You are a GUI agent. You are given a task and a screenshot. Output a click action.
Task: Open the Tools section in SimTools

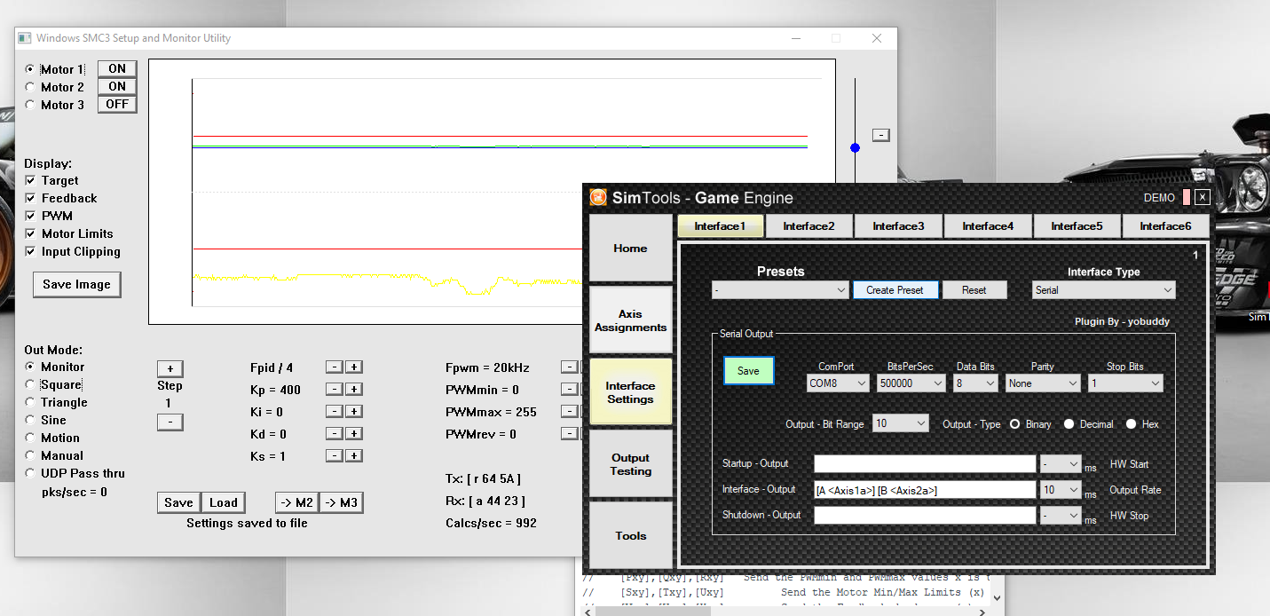click(630, 535)
